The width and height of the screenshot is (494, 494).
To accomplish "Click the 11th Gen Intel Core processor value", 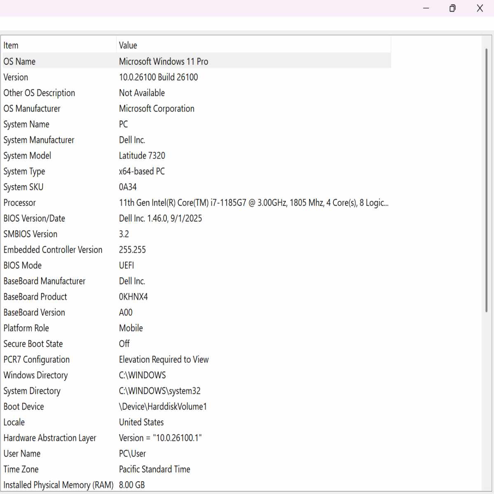I will pos(254,203).
